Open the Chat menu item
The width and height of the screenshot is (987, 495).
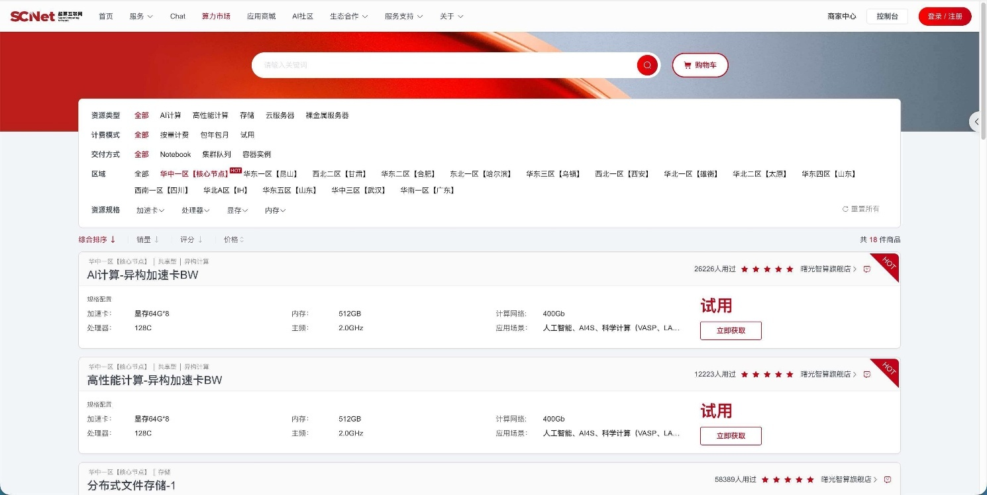178,16
